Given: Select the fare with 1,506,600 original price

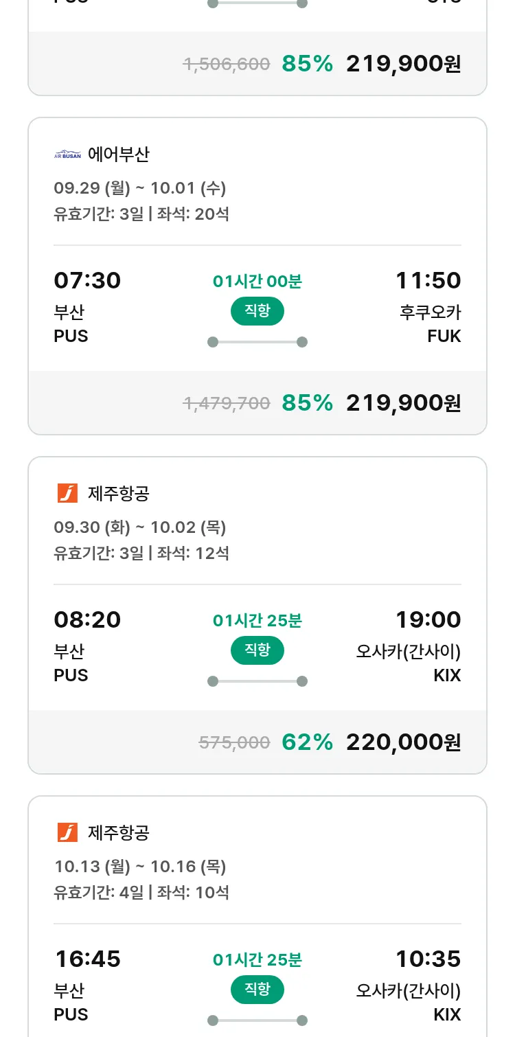Looking at the screenshot, I should tap(403, 64).
